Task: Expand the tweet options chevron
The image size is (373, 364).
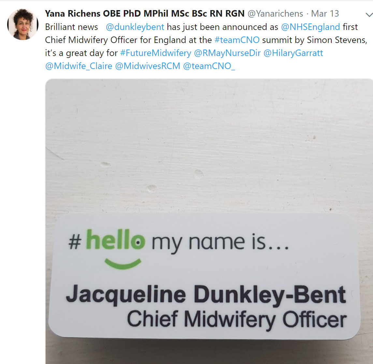Action: tap(369, 15)
